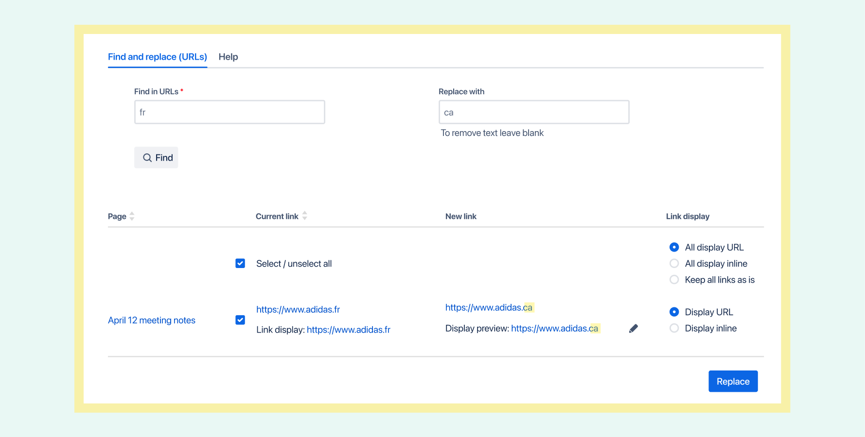Click the Replace with text field
The height and width of the screenshot is (437, 865).
(x=534, y=112)
